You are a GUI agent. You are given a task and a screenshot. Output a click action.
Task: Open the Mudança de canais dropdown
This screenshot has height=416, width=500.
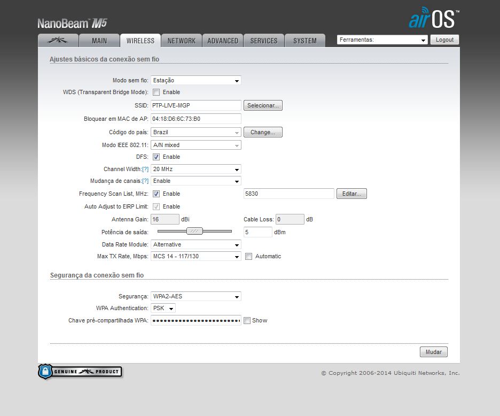[x=196, y=181]
